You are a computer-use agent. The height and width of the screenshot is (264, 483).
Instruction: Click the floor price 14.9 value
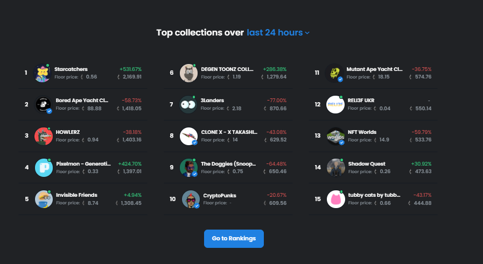[x=384, y=140]
